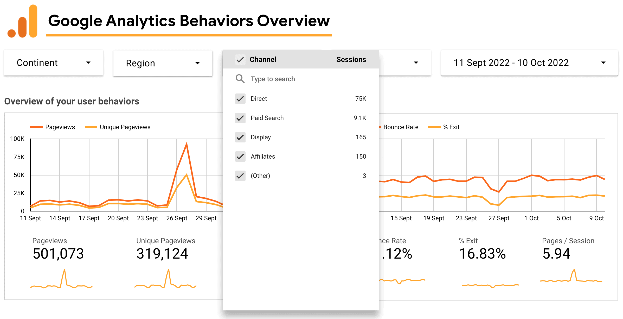Screen dimensions: 623x319
Task: Click the Google Analytics Behaviors Overview title
Action: coord(189,21)
